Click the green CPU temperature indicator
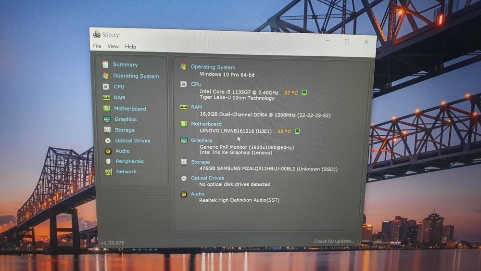The width and height of the screenshot is (481, 271). coord(304,93)
